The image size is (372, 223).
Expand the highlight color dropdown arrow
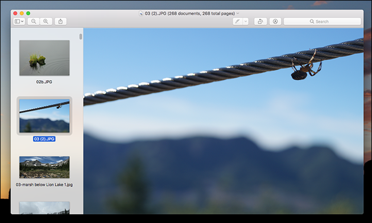[246, 22]
